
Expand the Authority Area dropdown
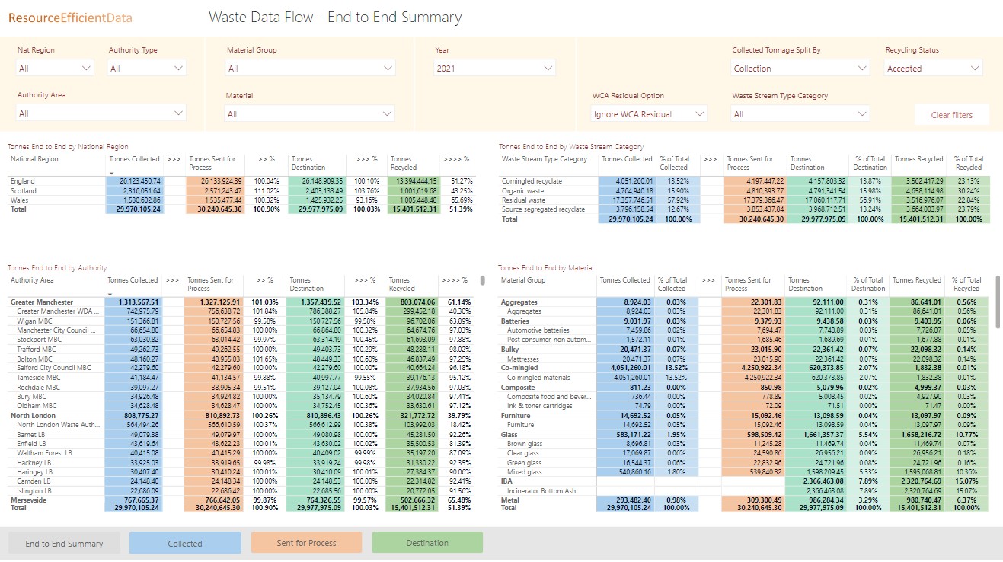click(x=101, y=113)
